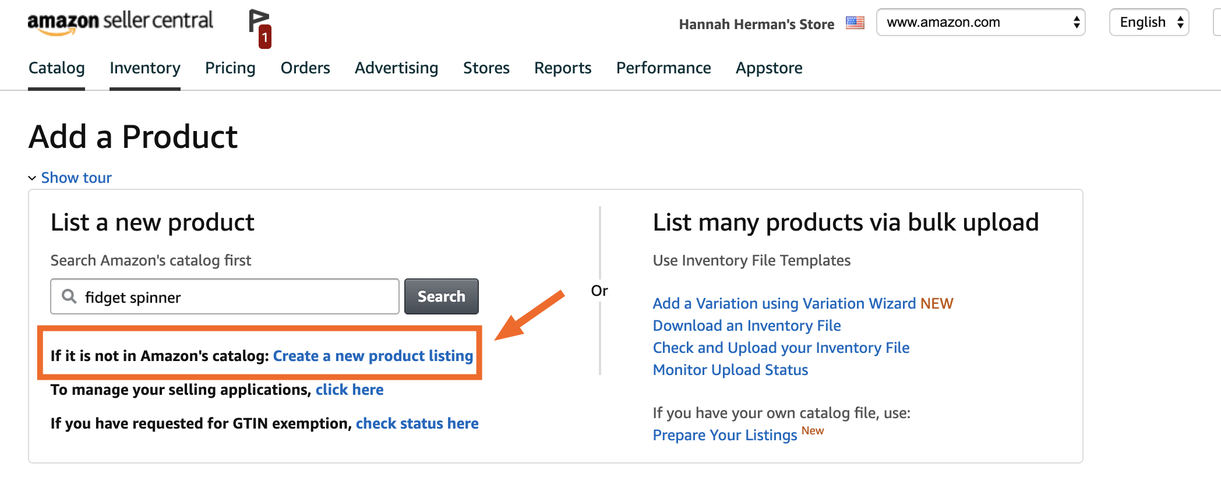Click the 'click here' selling applications link
Screen dimensions: 1221x481
(350, 390)
